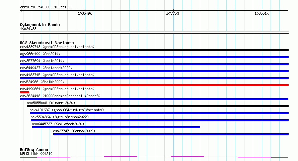Click the blue esv27747 variant bar
Image resolution: width=298 pixels, height=161 pixels.
[171, 135]
